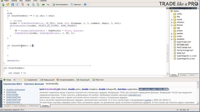Open the Окно menu

coord(35,1)
